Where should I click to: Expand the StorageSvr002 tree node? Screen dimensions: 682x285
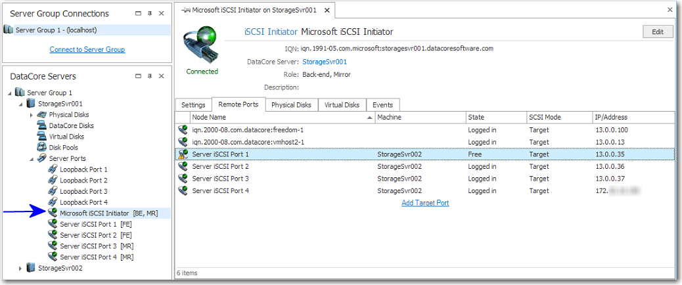pyautogui.click(x=20, y=268)
